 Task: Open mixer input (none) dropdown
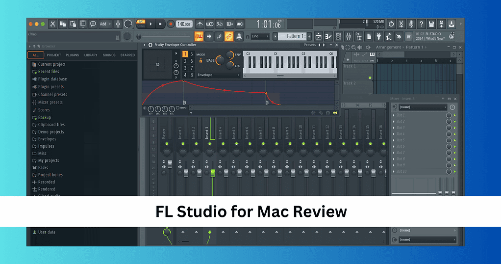click(422, 107)
